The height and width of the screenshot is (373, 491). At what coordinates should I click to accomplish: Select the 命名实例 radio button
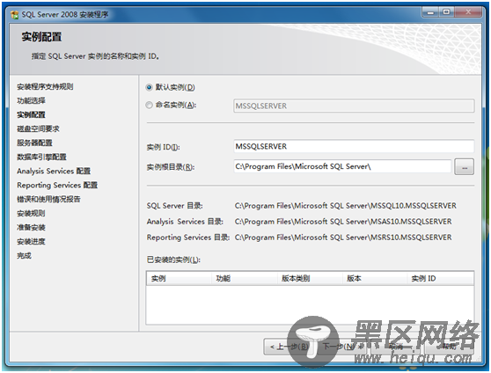(x=150, y=106)
